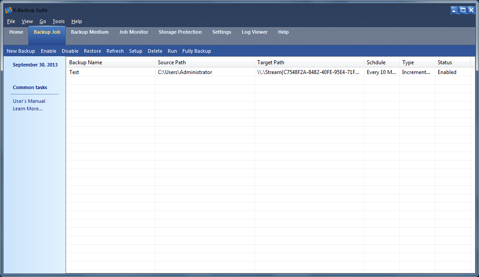Go to the Storage Protection tab

(x=180, y=32)
